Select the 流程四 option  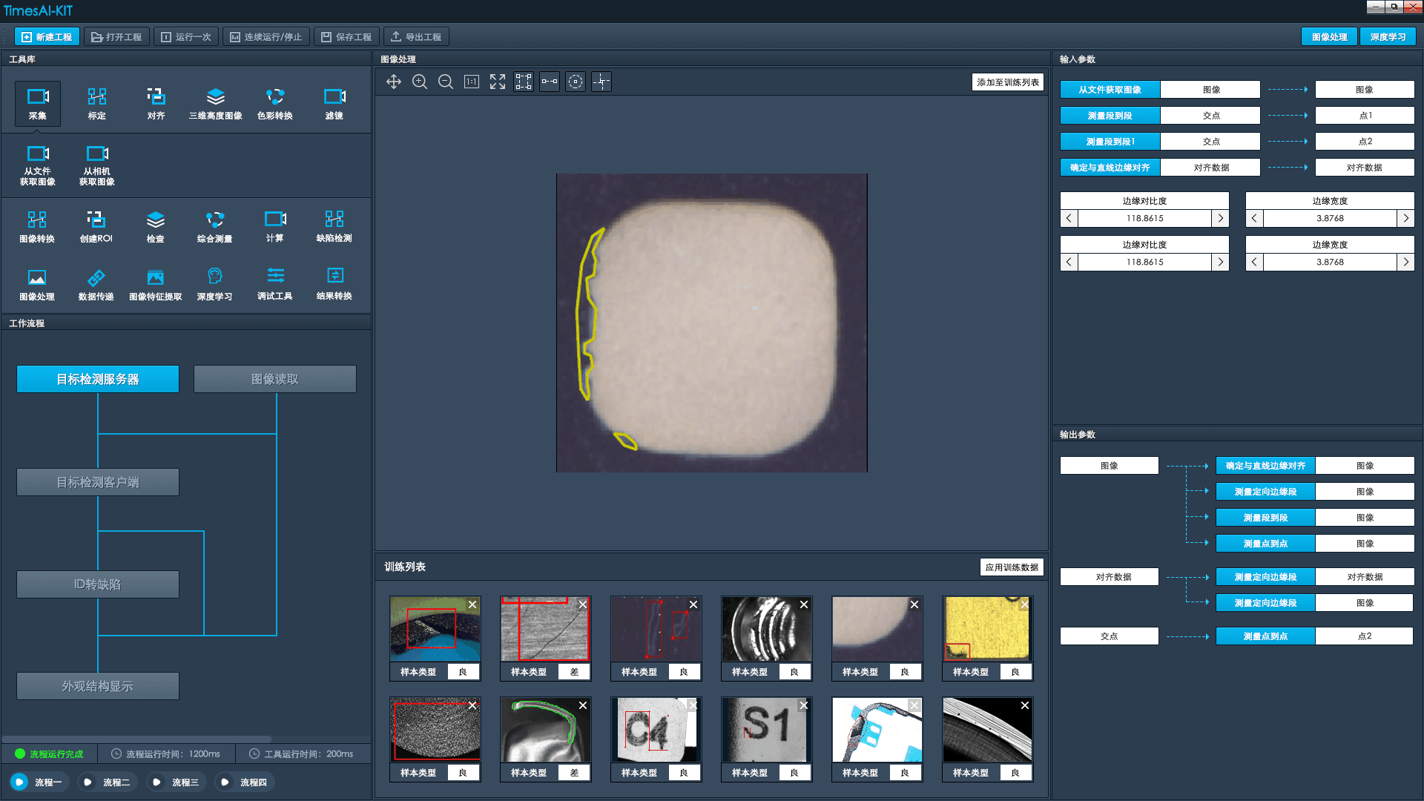point(225,782)
